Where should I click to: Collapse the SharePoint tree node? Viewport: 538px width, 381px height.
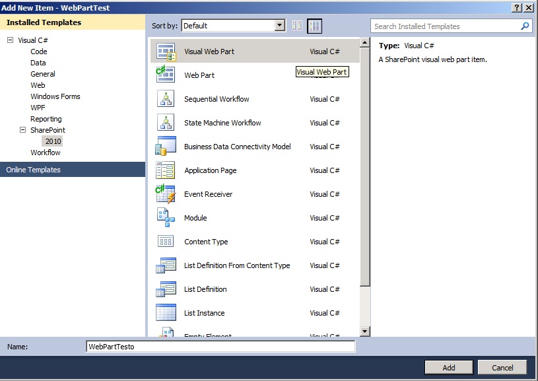coord(23,130)
